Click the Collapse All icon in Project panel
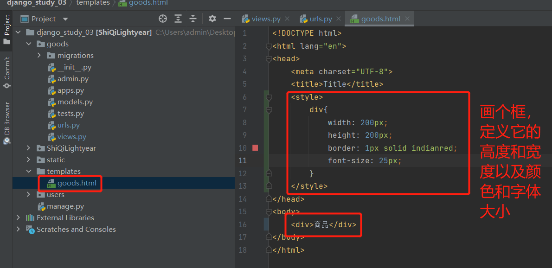The width and height of the screenshot is (552, 268). click(193, 19)
